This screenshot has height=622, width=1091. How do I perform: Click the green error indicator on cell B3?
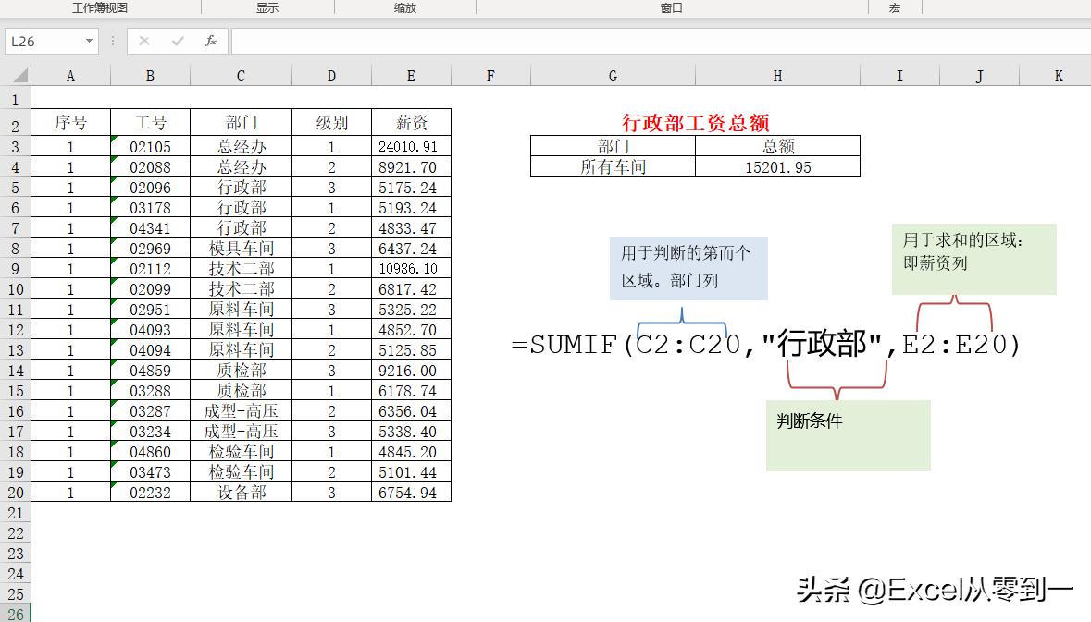coord(114,140)
